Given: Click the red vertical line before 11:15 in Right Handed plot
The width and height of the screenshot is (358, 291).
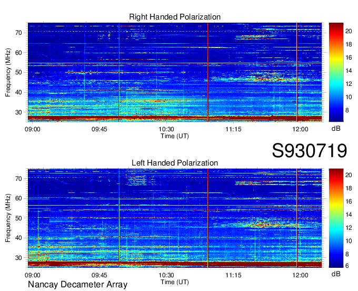Looking at the screenshot, I should tap(208, 72).
